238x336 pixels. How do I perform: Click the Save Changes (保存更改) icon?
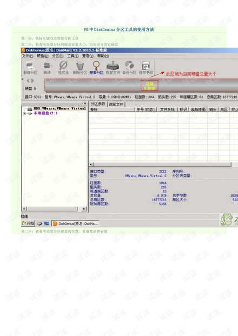coord(146,68)
